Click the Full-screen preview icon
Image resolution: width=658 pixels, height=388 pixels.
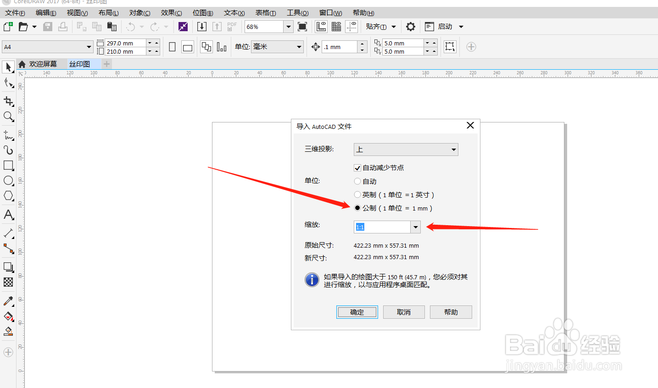coord(302,27)
